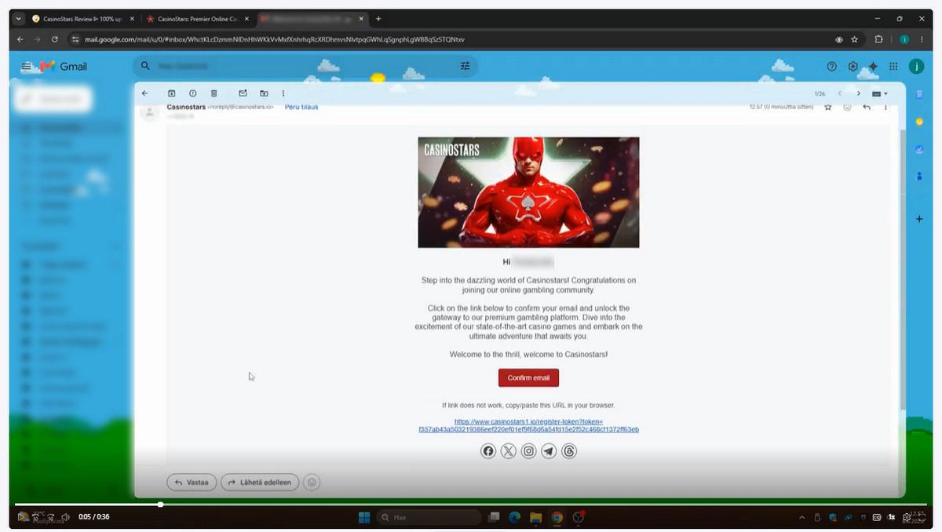Move email to folder icon
This screenshot has height=532, width=942.
coord(264,93)
